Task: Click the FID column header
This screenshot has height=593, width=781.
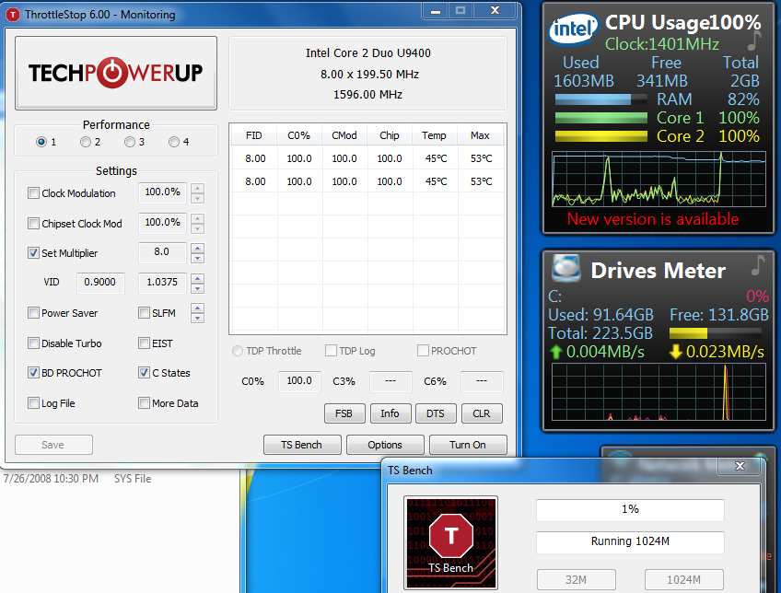Action: pos(254,135)
